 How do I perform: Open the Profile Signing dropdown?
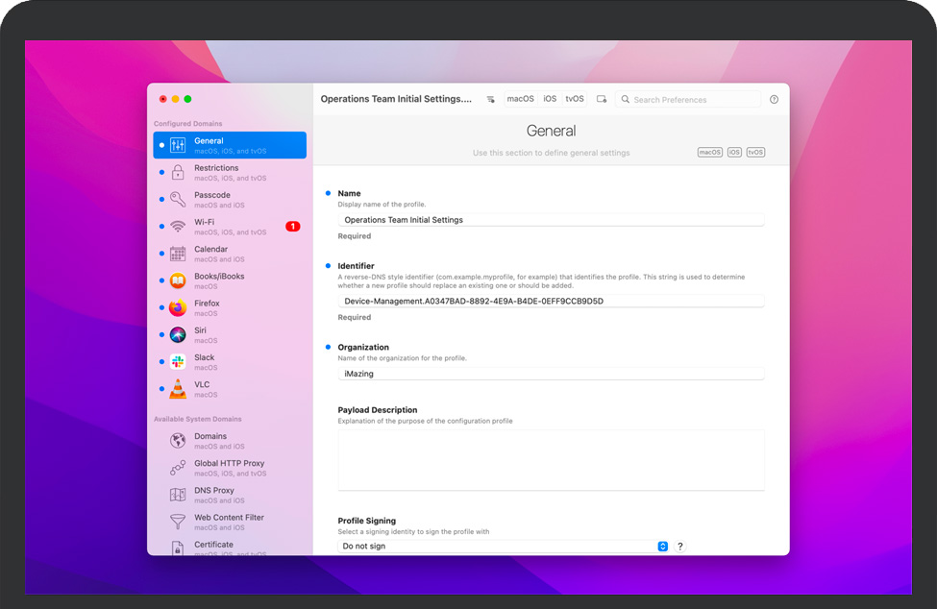503,546
